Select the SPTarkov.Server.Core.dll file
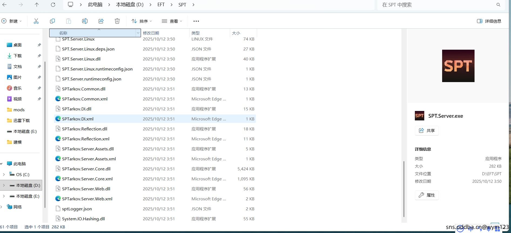 (x=86, y=169)
